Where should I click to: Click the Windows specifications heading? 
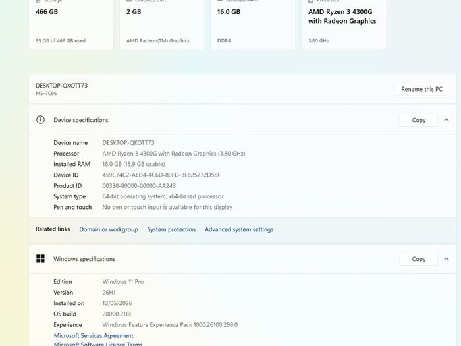[x=84, y=259]
